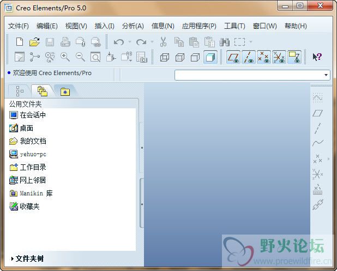Open the 视图(V) menu
This screenshot has height=271, width=337.
(76, 26)
